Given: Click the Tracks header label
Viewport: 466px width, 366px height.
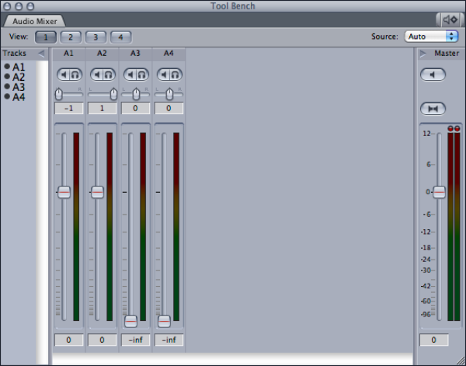Looking at the screenshot, I should 14,54.
